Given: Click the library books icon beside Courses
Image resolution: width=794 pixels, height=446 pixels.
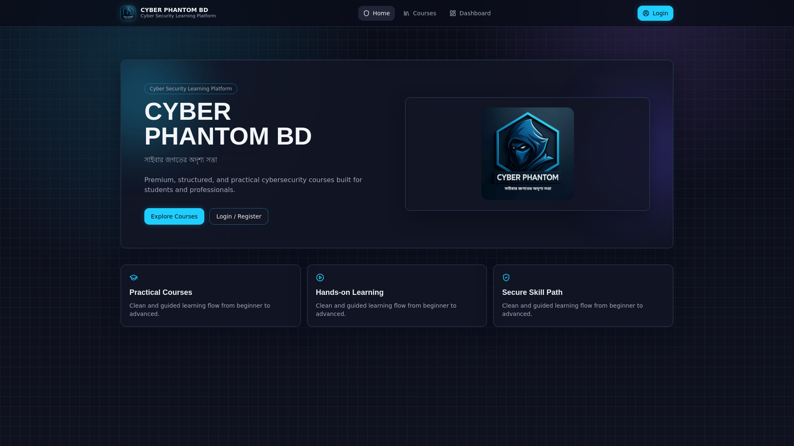Looking at the screenshot, I should [x=407, y=13].
